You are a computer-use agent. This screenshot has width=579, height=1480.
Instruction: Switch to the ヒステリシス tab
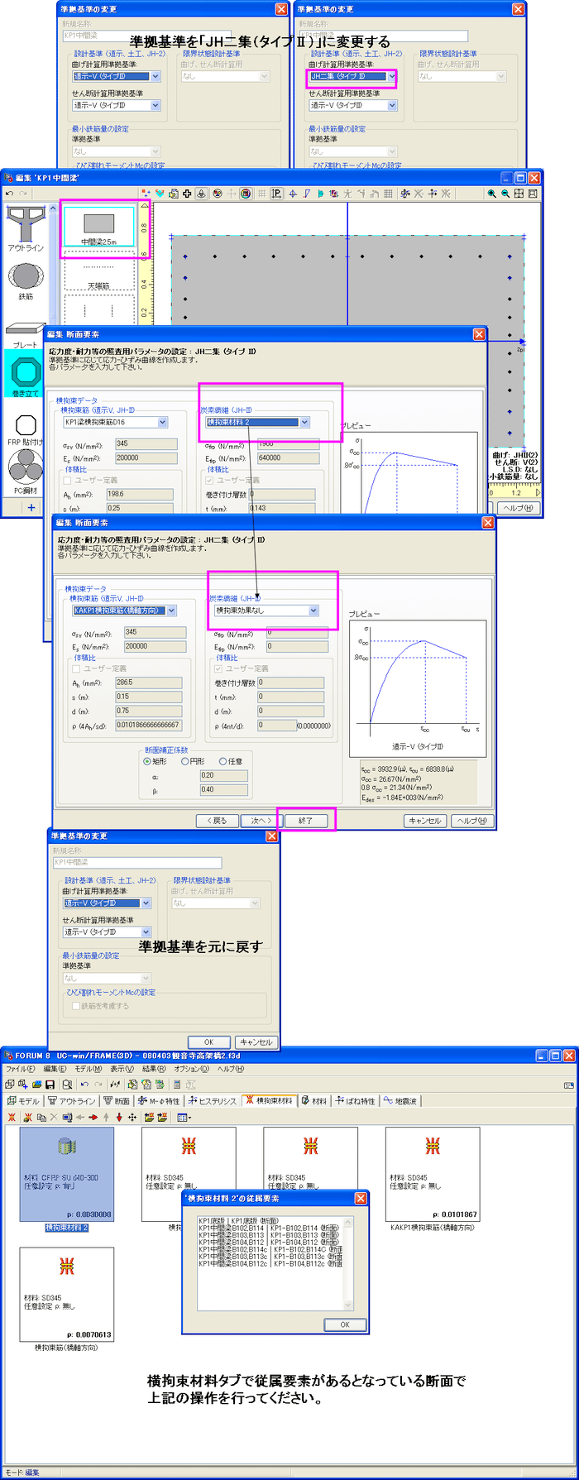[213, 1101]
